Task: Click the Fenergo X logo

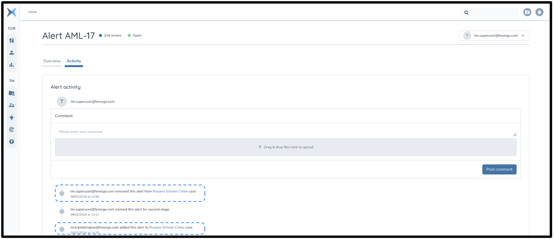Action: click(x=12, y=12)
